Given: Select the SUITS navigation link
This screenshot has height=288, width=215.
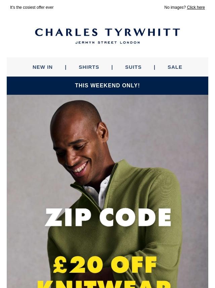Looking at the screenshot, I should point(133,67).
